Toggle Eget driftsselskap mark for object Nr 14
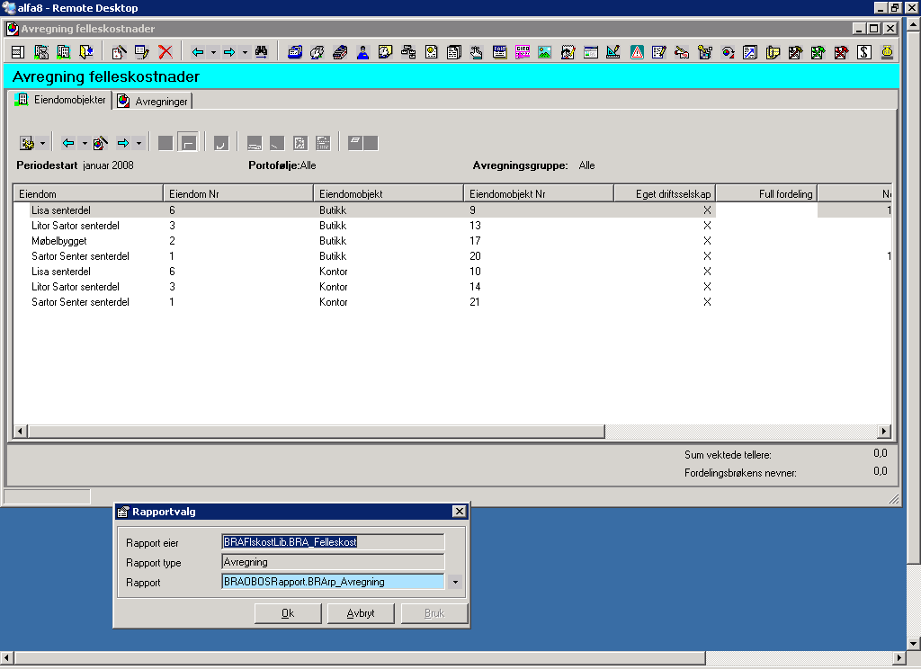The width and height of the screenshot is (921, 669). click(x=707, y=287)
